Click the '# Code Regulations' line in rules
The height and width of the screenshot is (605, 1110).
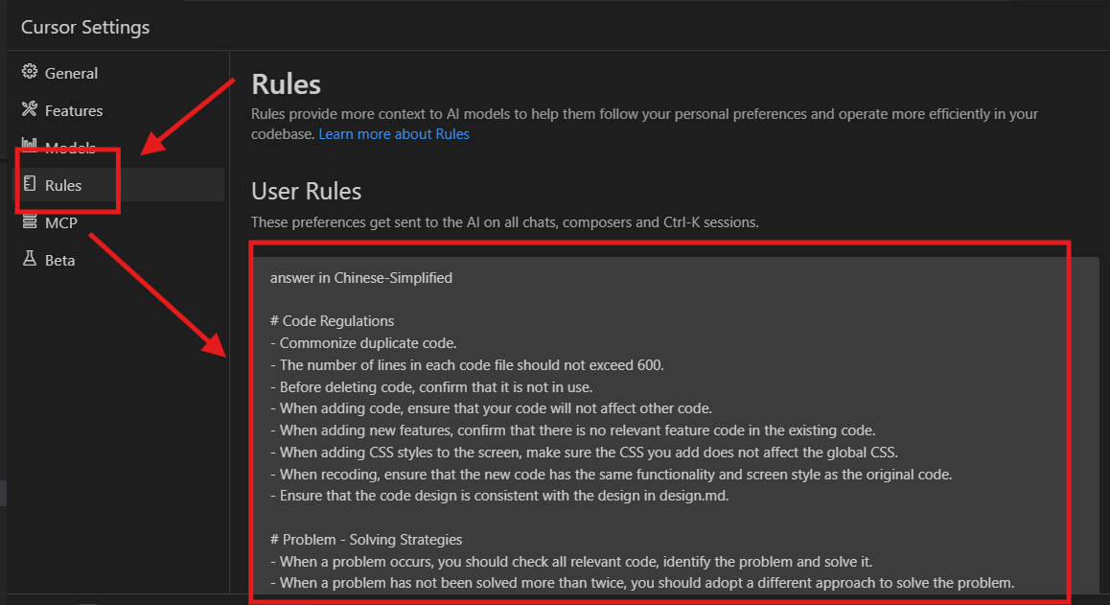click(x=332, y=321)
